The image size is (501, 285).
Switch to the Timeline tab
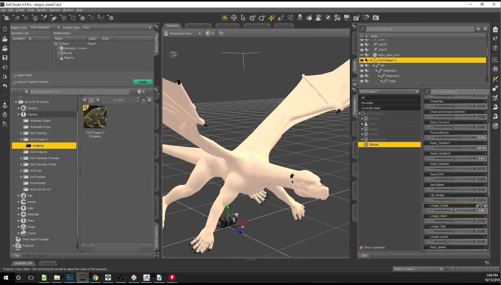[x=48, y=263]
